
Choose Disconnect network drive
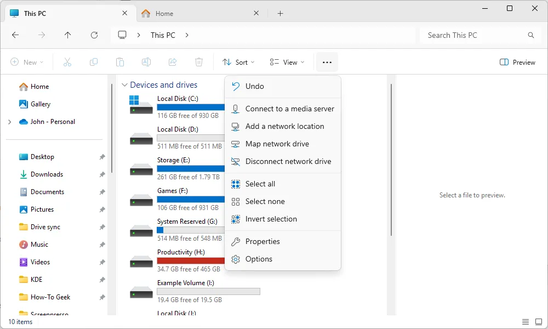[x=283, y=162]
